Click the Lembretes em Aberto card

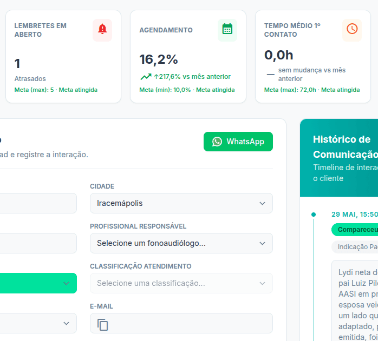tap(63, 56)
